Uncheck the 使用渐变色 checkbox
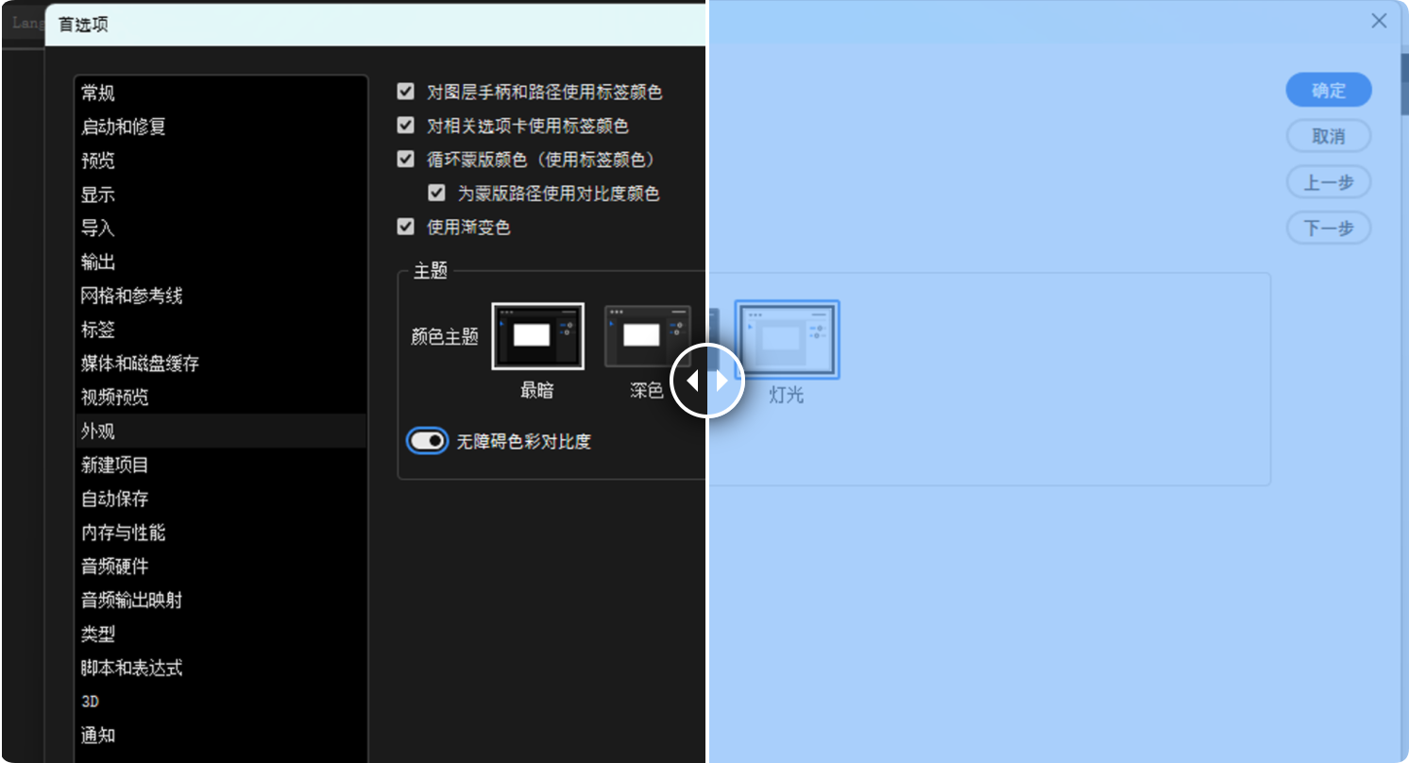Image resolution: width=1409 pixels, height=763 pixels. (406, 228)
